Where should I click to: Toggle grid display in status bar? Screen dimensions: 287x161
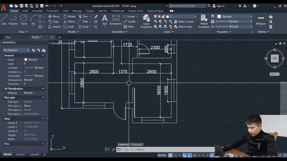click(170, 155)
